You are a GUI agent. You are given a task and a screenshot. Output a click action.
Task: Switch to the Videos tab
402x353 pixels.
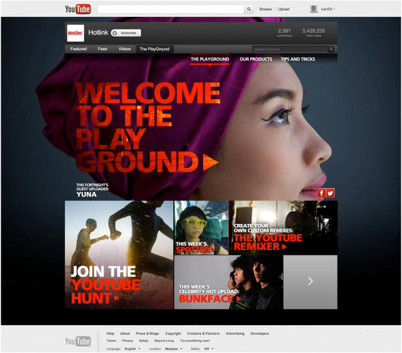124,49
